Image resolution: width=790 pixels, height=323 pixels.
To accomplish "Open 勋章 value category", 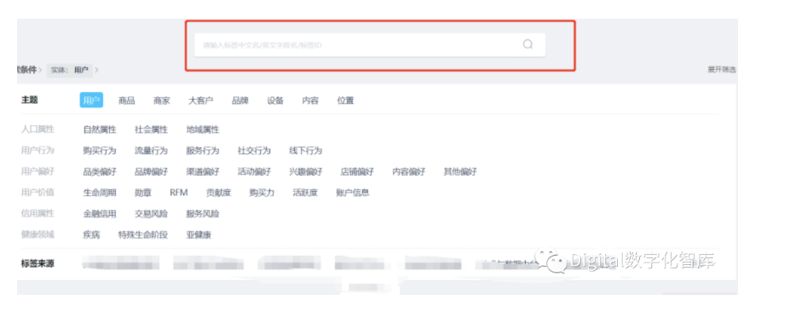I will [x=143, y=193].
